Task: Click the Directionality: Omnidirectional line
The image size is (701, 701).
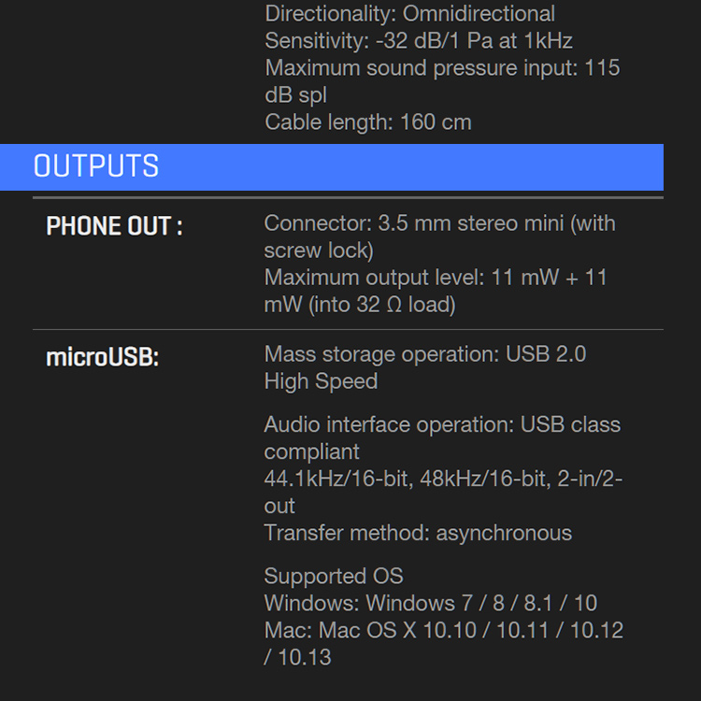Action: tap(410, 13)
